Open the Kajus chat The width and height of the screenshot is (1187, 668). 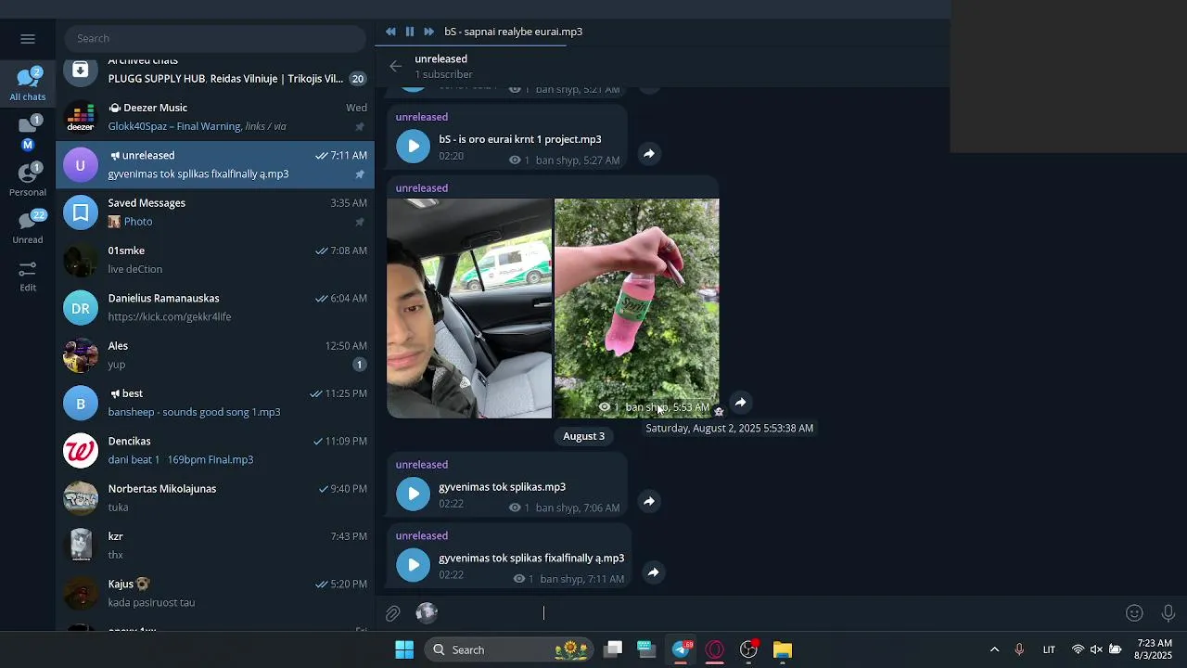215,594
